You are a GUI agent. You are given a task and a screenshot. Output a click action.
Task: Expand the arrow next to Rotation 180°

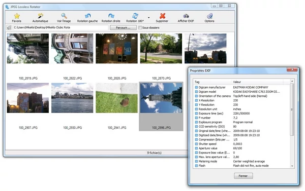[149, 17]
